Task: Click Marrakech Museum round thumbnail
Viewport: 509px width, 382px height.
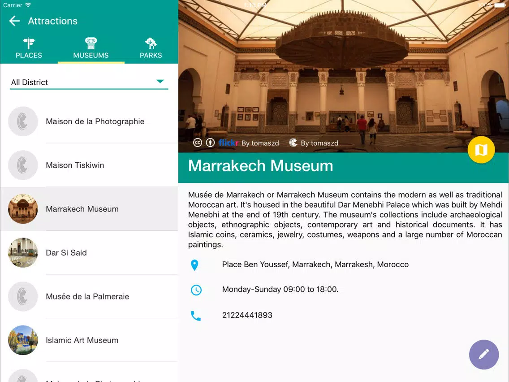Action: 23,209
